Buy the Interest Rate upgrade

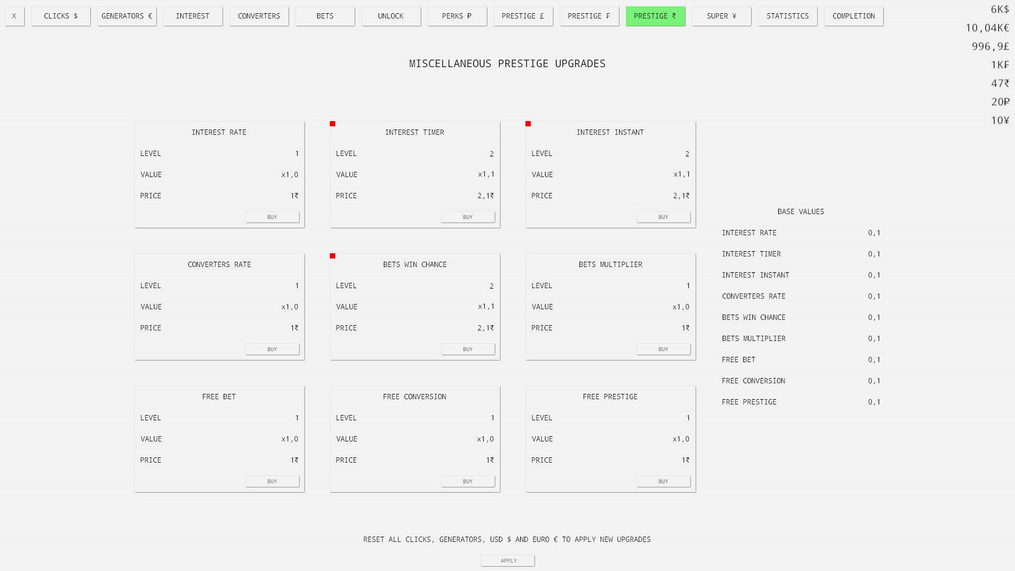(x=272, y=217)
